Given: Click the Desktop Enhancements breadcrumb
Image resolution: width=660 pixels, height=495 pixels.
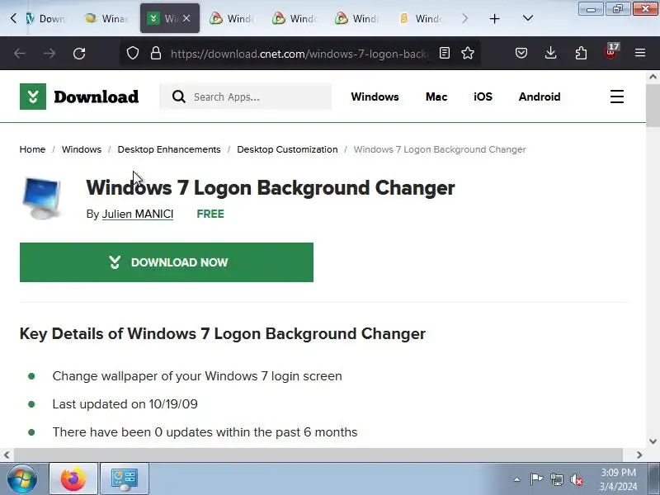Looking at the screenshot, I should click(169, 149).
